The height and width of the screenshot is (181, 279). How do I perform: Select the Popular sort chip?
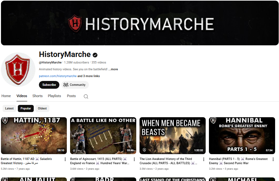point(26,108)
